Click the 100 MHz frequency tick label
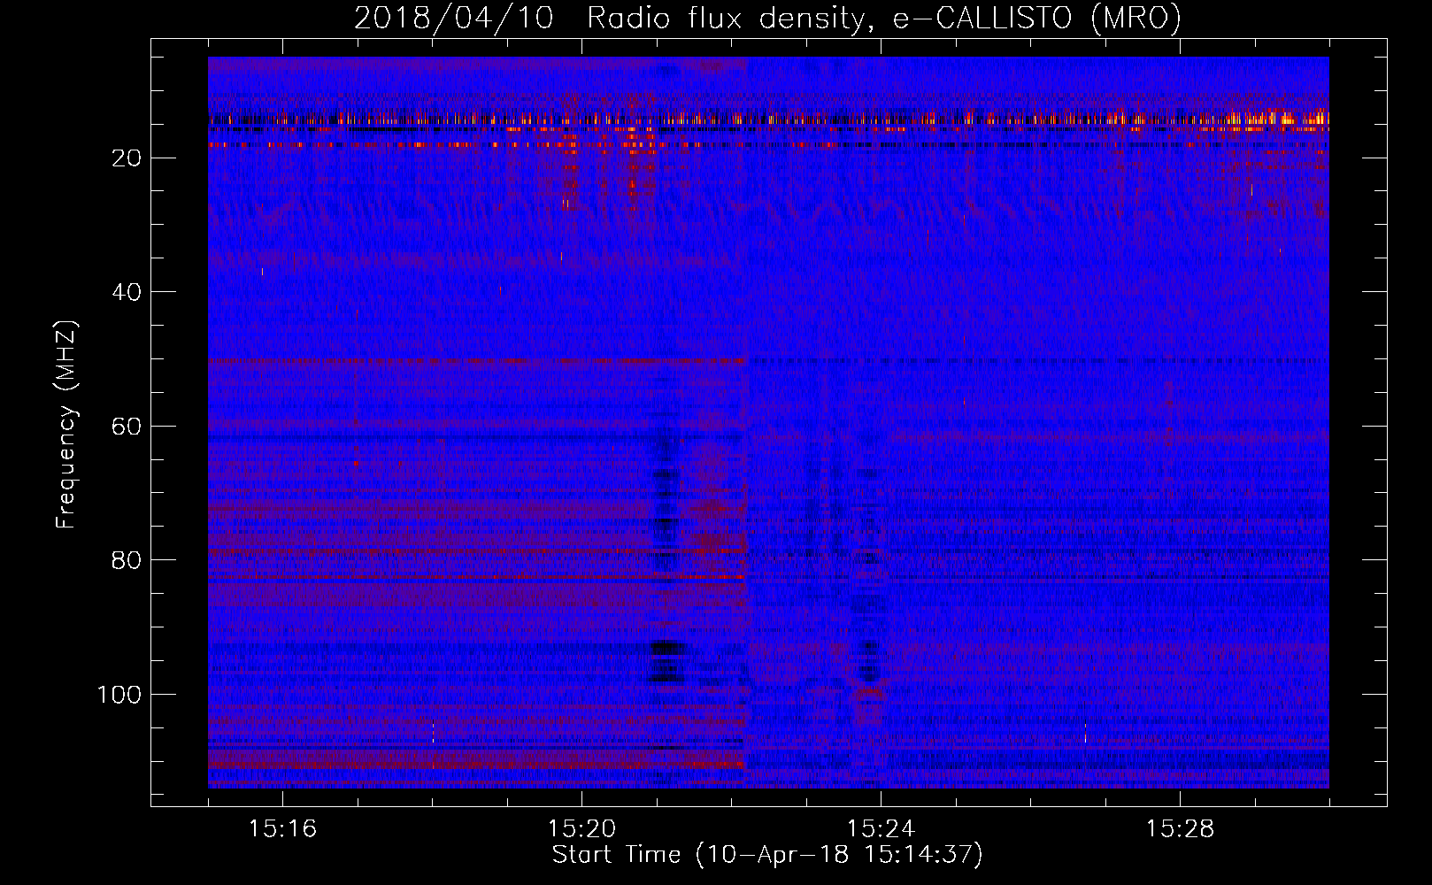 (x=119, y=695)
